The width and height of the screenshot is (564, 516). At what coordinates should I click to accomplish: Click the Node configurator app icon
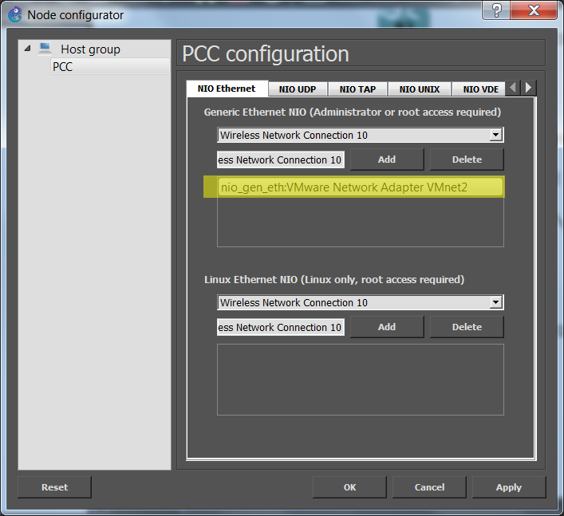(14, 14)
